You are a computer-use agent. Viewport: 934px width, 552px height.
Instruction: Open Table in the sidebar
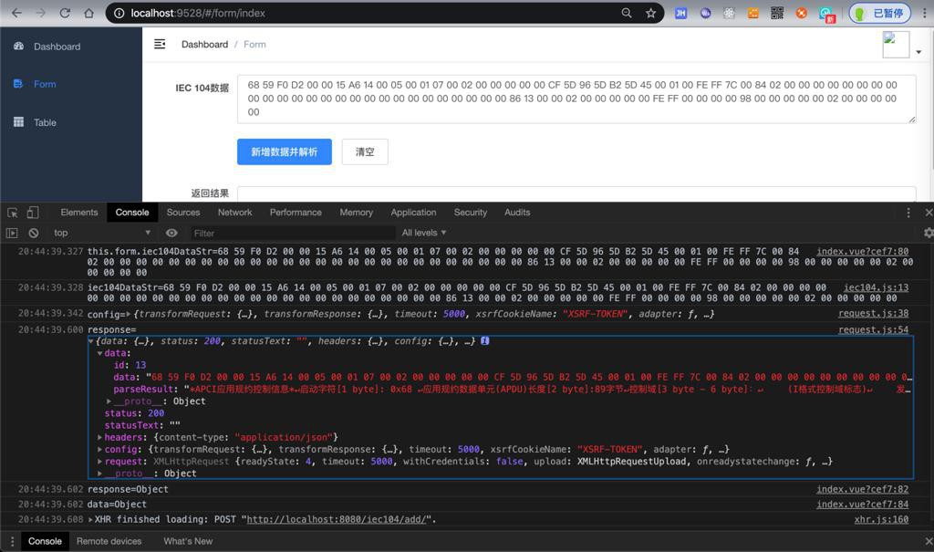tap(45, 122)
